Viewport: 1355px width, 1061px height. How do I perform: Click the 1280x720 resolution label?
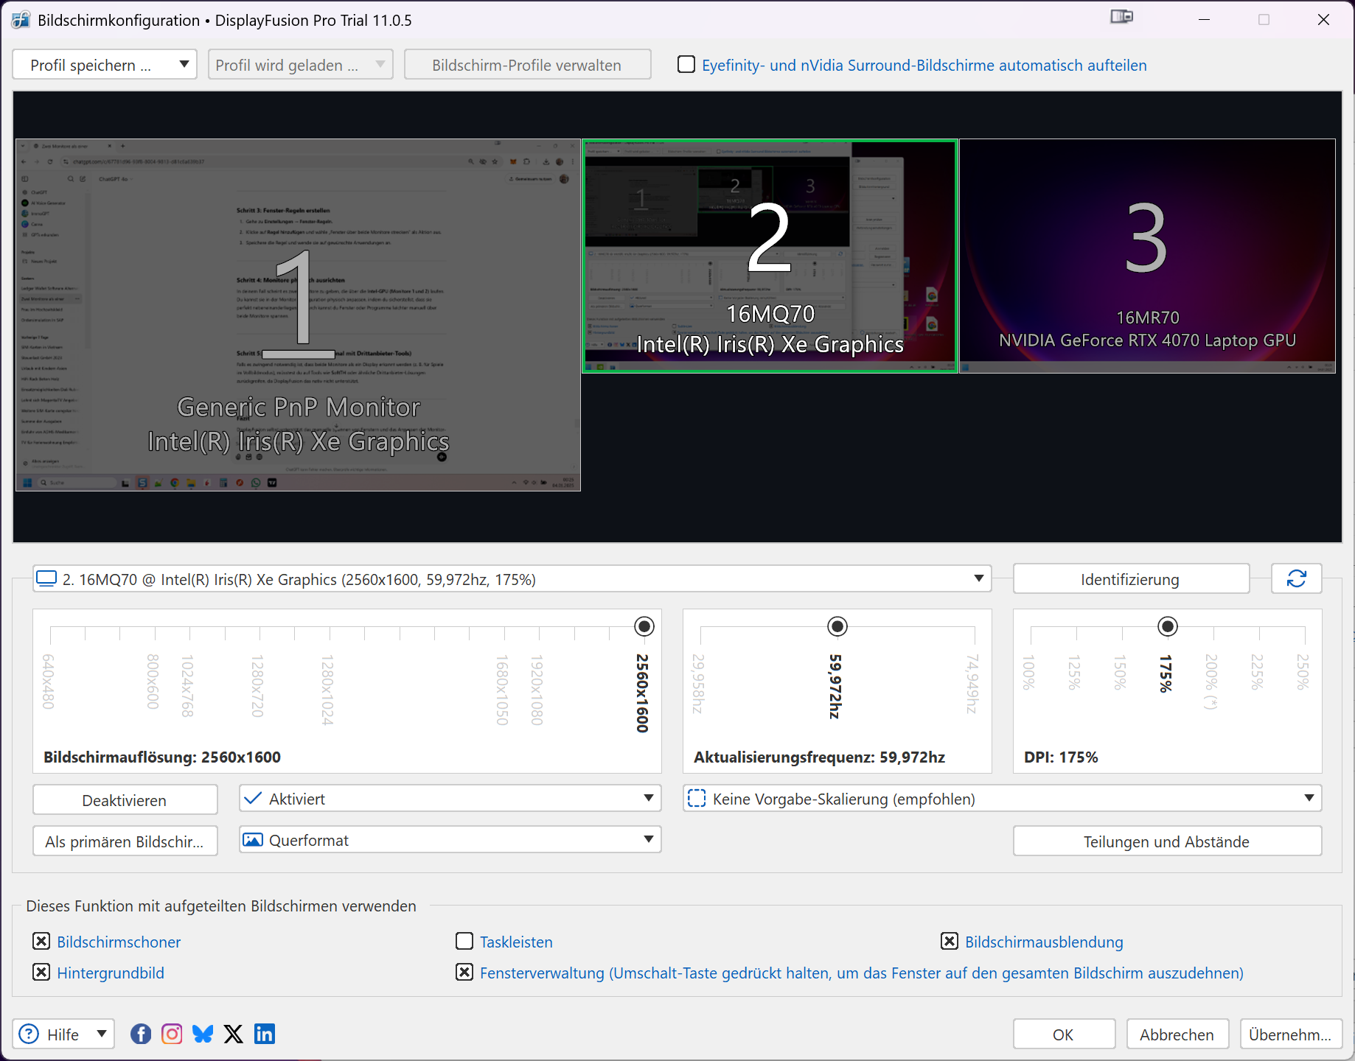[258, 686]
